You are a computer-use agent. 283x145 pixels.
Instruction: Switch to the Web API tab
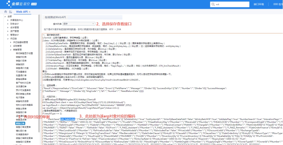[x=22, y=12]
